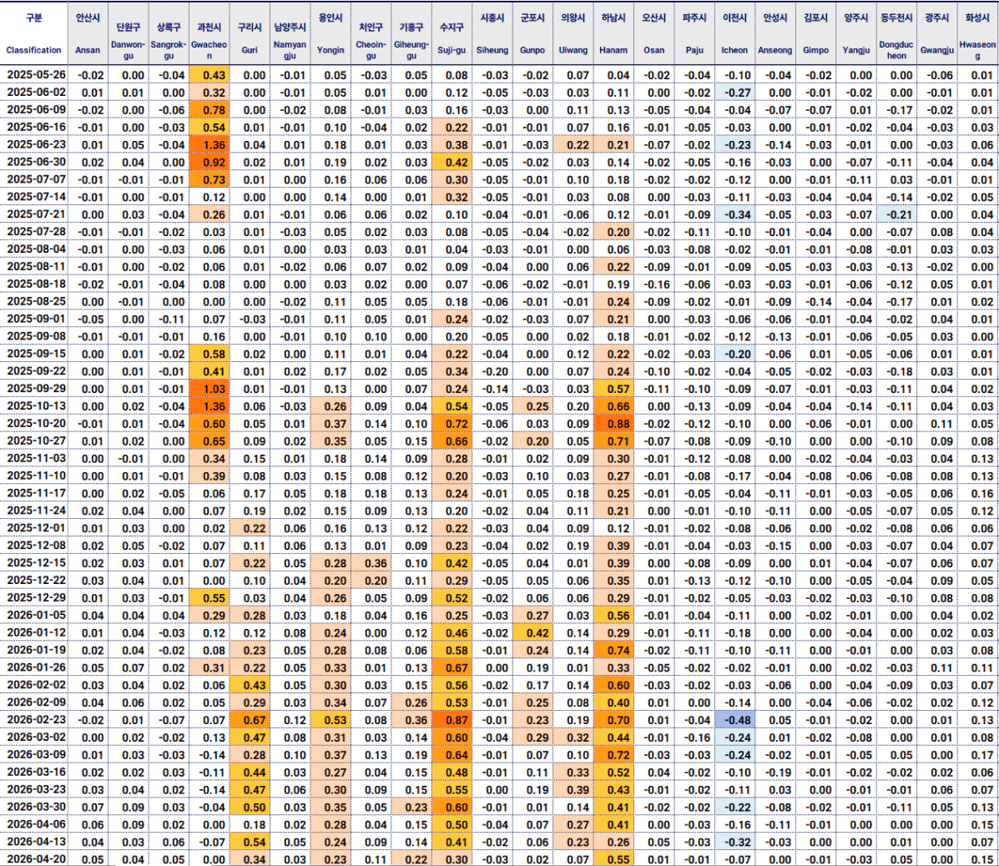The image size is (999, 866).
Task: Click Hanam 0.88 cell for 2025-10-20
Action: click(613, 424)
